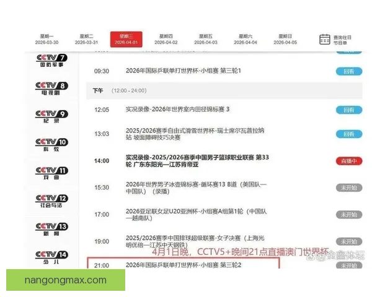The width and height of the screenshot is (372, 297).
Task: Click 未开始 button for 21:00 program
Action: 349,265
